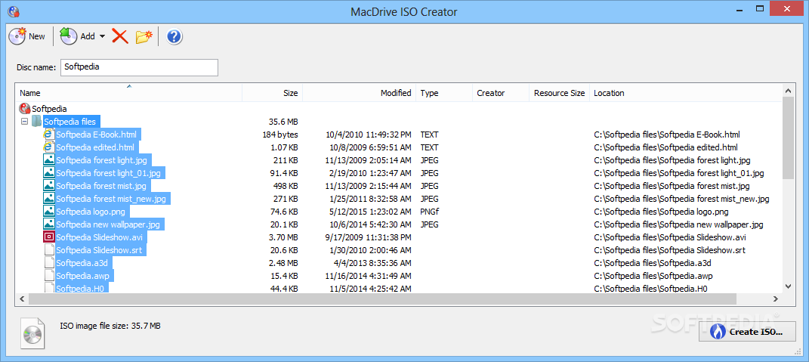This screenshot has width=809, height=362.
Task: Sort list by Modified column header
Action: pos(359,93)
